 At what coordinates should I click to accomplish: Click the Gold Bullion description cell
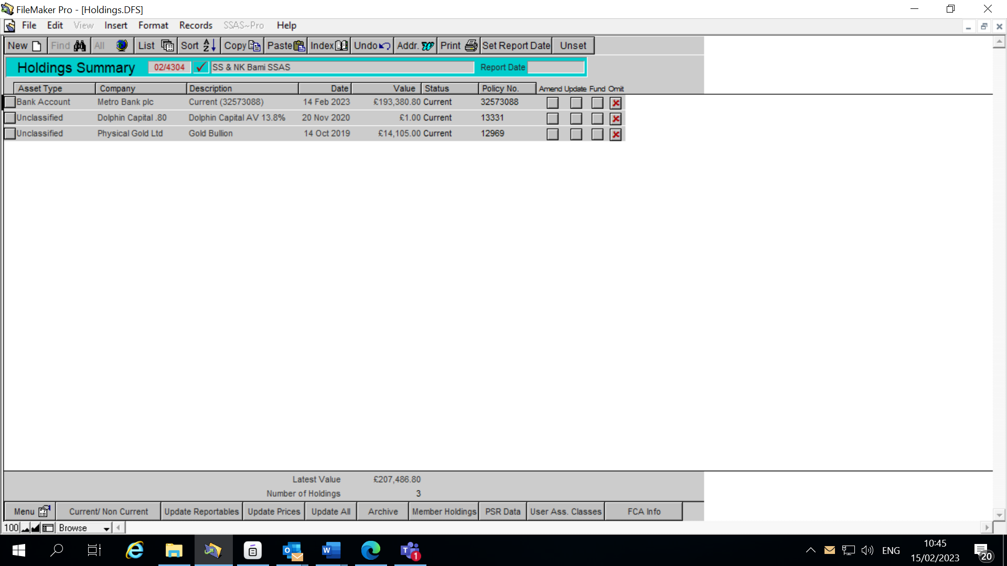(211, 134)
